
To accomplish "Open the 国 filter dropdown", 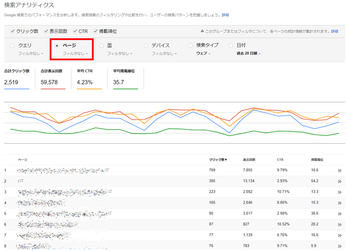I will pyautogui.click(x=120, y=54).
